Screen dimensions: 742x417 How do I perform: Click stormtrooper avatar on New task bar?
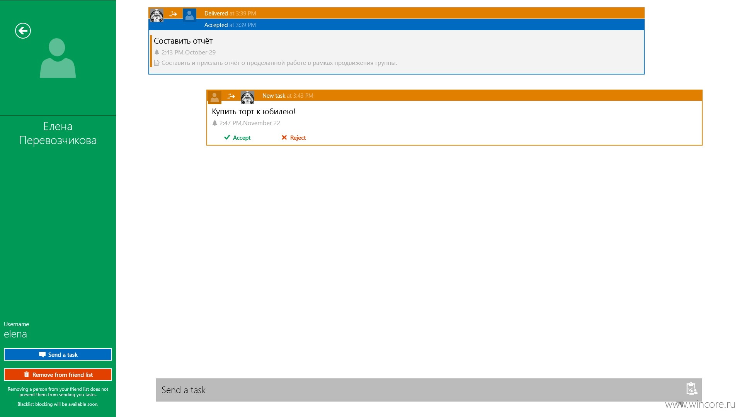[x=247, y=97]
